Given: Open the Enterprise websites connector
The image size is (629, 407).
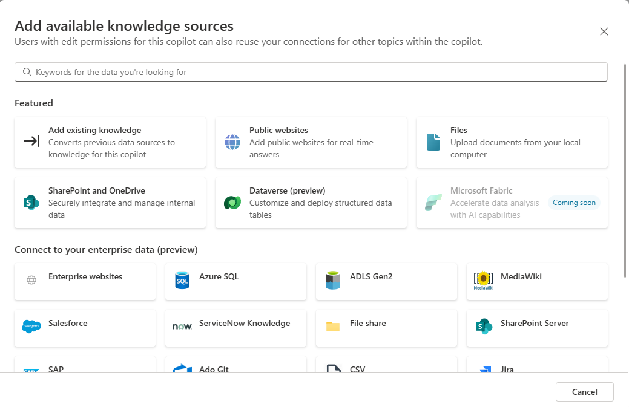Looking at the screenshot, I should click(85, 281).
